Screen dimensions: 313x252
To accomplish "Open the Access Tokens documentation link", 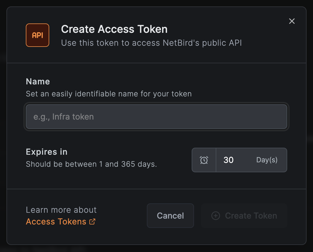I will (x=56, y=222).
